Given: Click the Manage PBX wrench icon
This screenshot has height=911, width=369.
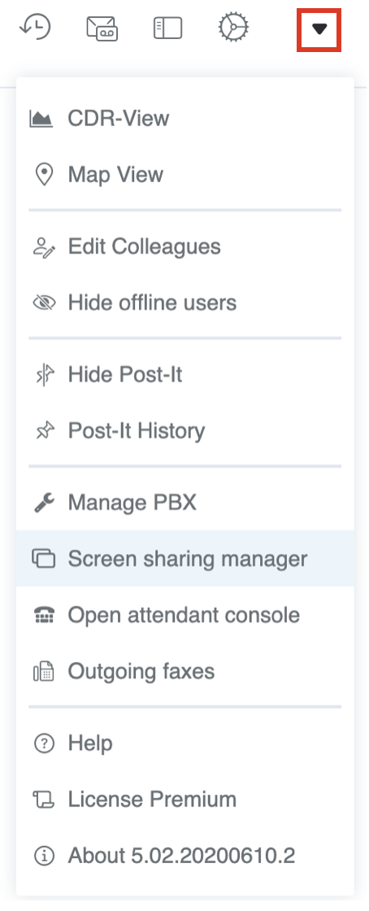Looking at the screenshot, I should tap(44, 502).
